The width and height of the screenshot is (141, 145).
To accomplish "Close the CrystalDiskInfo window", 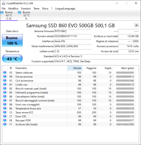I will [x=136, y=3].
